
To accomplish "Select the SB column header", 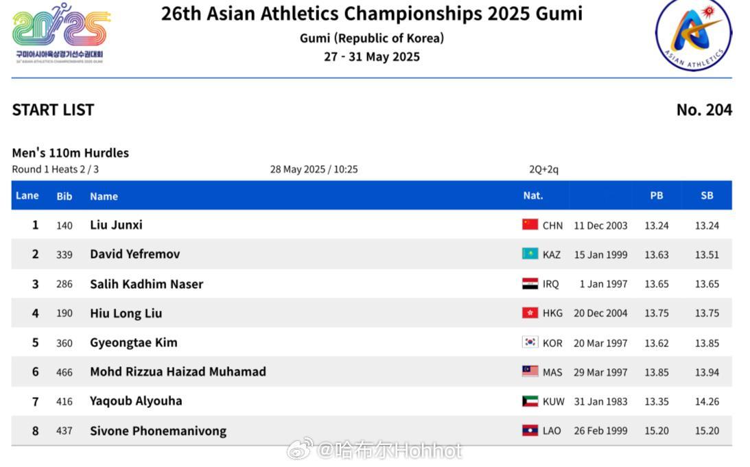I will click(x=707, y=195).
